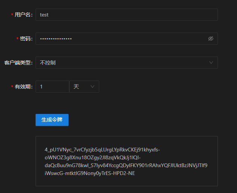Image resolution: width=237 pixels, height=193 pixels.
Task: Click the 用户名 field label
Action: point(24,15)
